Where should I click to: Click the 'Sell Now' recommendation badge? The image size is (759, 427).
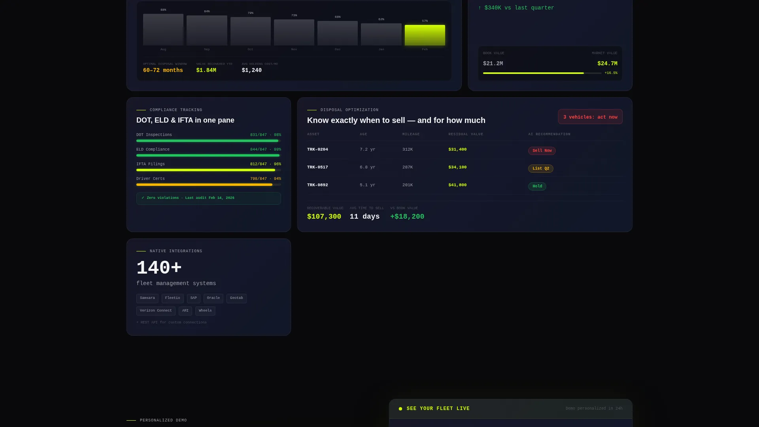point(542,151)
